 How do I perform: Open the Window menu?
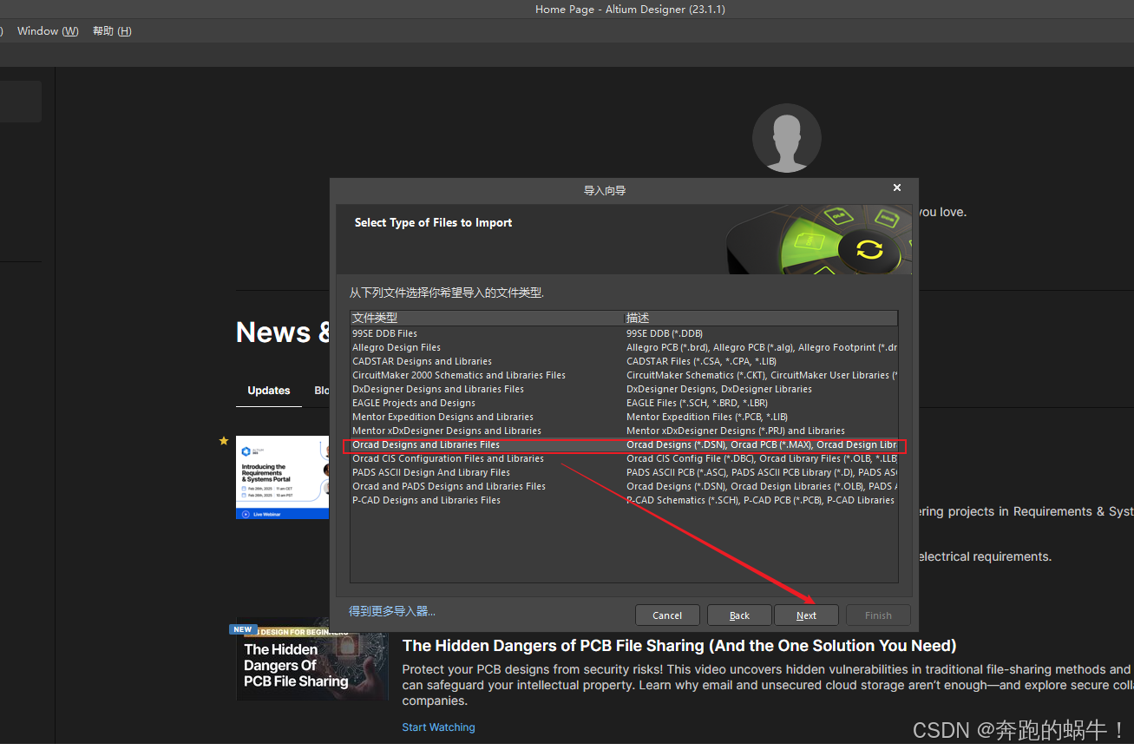48,31
